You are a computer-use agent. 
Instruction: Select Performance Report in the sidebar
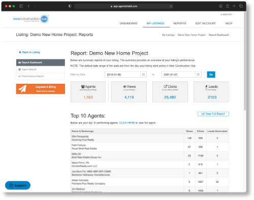pos(41,76)
